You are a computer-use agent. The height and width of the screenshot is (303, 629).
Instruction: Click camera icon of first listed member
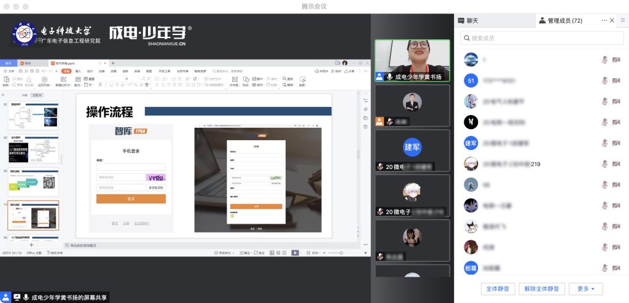(616, 60)
